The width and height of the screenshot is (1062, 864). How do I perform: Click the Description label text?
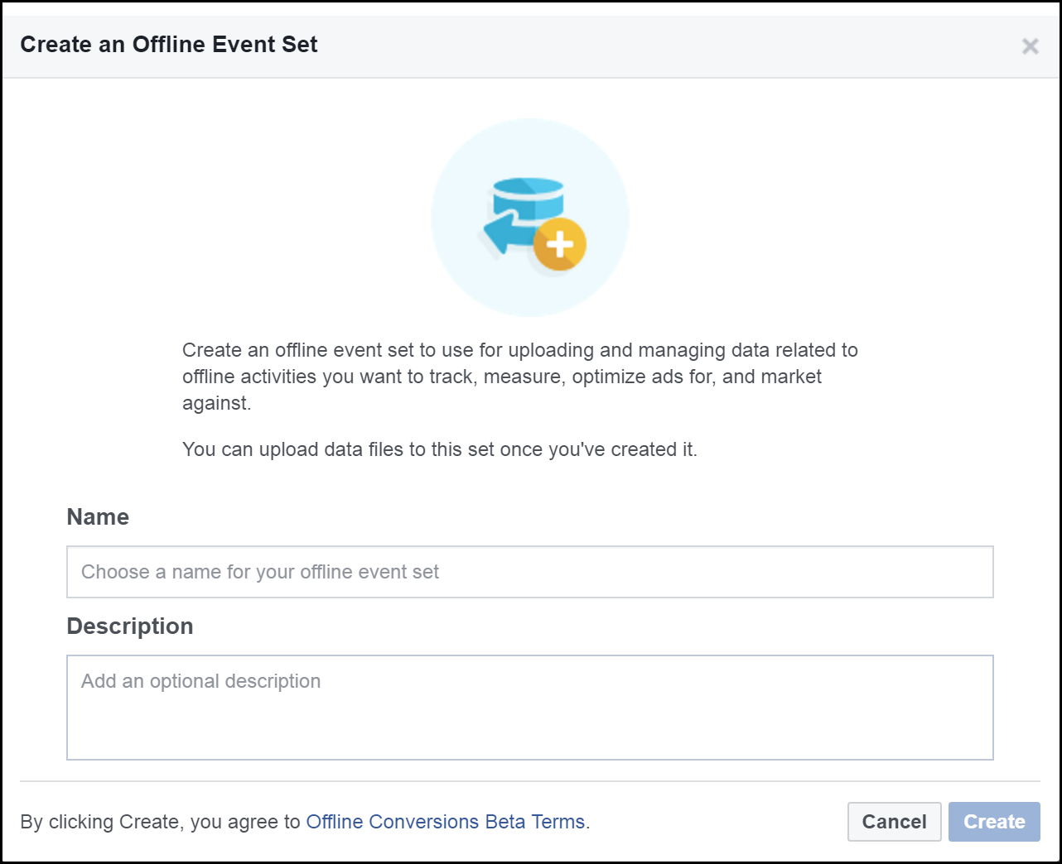point(129,626)
